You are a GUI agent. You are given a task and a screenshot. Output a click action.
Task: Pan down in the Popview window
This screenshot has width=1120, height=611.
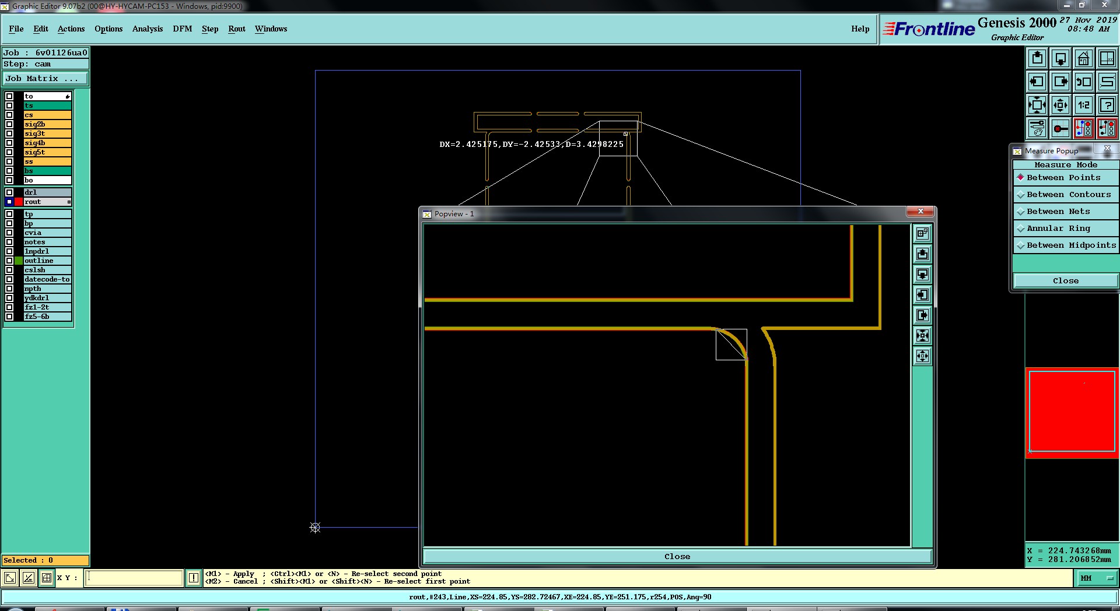tap(922, 274)
